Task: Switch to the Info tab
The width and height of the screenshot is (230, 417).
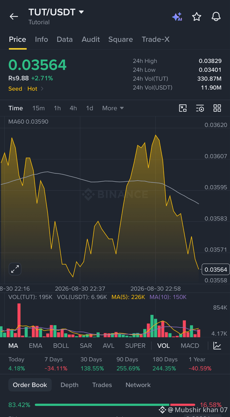Action: point(41,39)
